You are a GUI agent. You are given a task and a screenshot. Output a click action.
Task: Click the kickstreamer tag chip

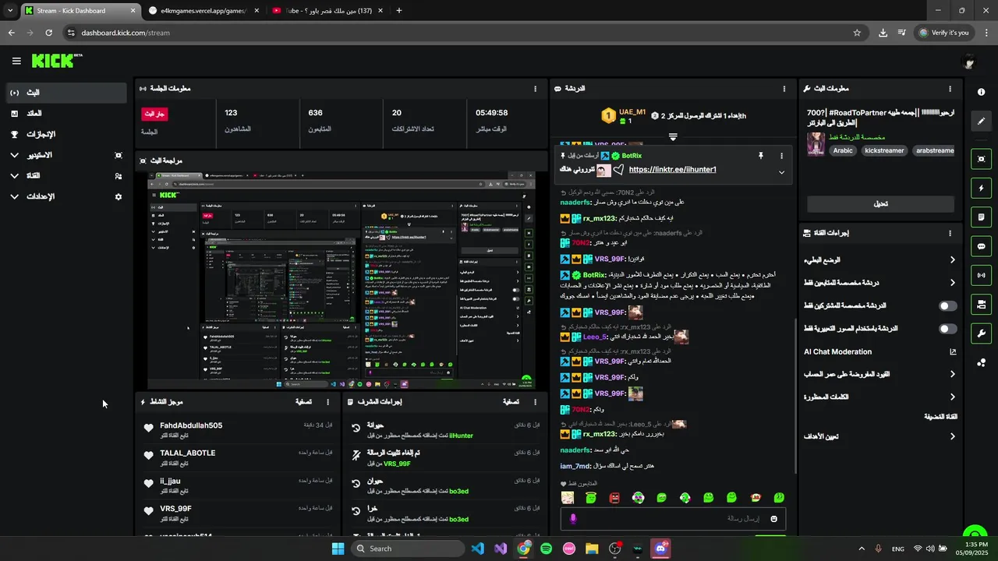click(884, 150)
